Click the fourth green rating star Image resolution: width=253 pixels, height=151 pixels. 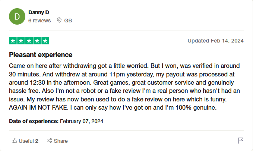point(37,41)
